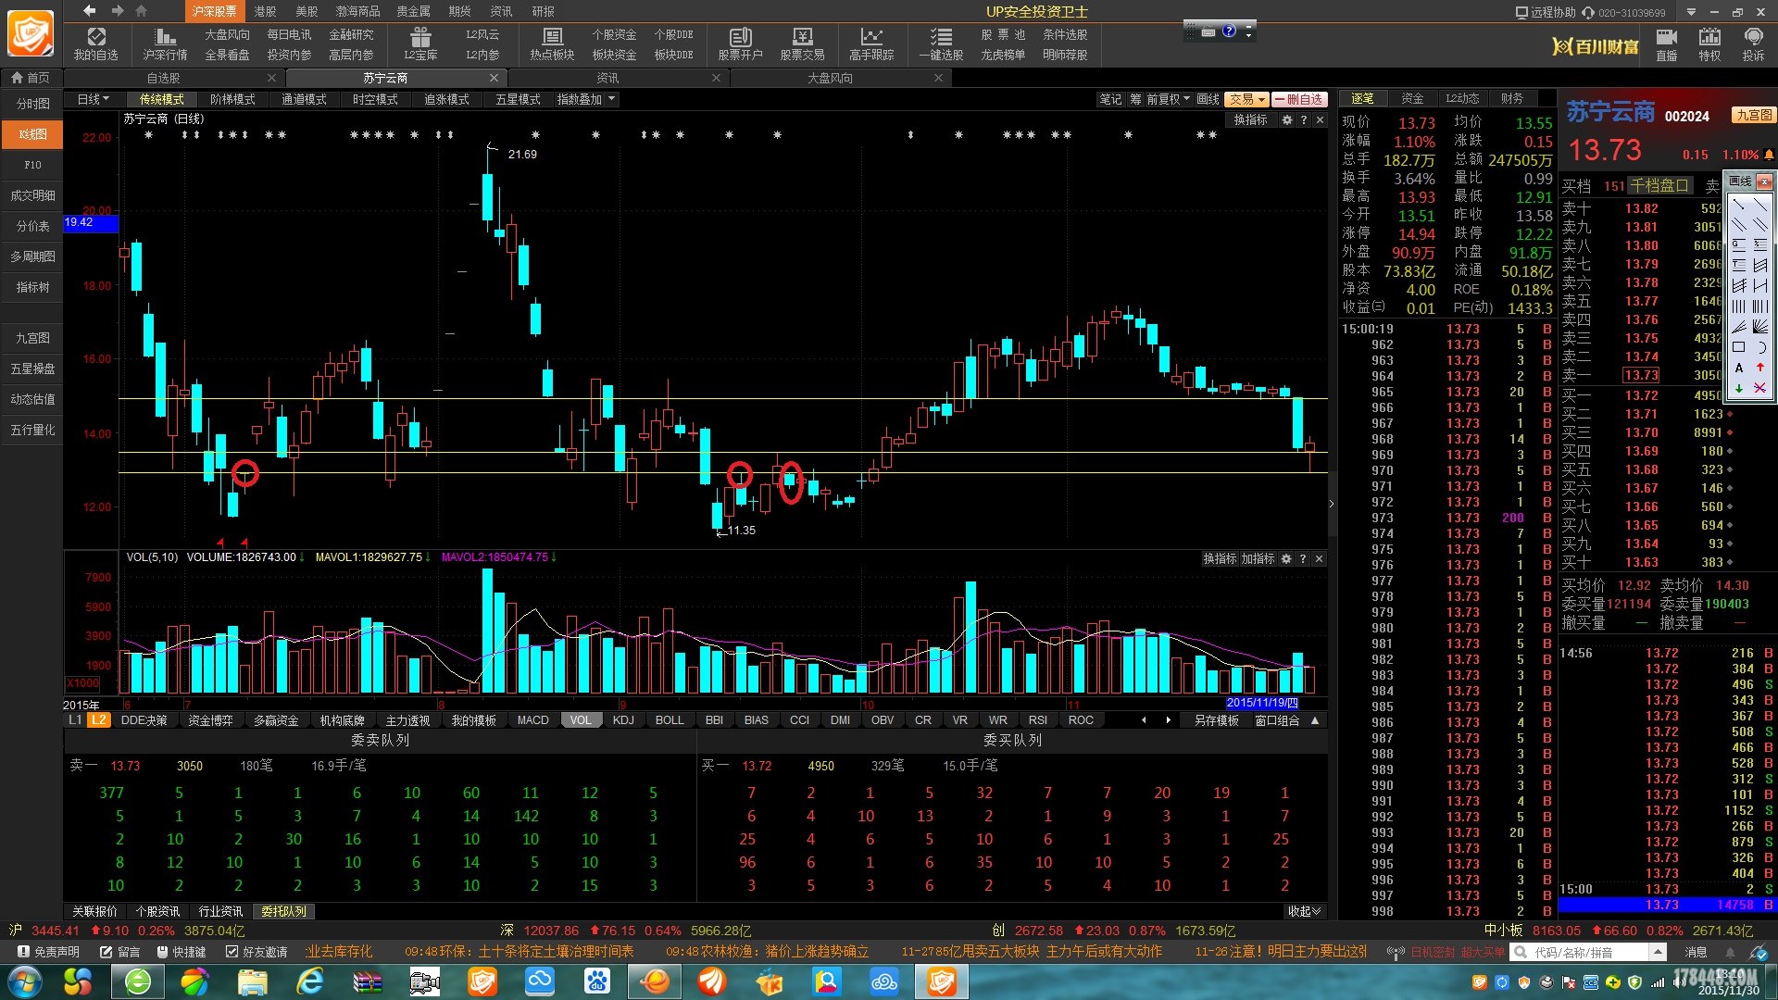The image size is (1778, 1000).
Task: Open the 日线 period dropdown
Action: (x=94, y=99)
